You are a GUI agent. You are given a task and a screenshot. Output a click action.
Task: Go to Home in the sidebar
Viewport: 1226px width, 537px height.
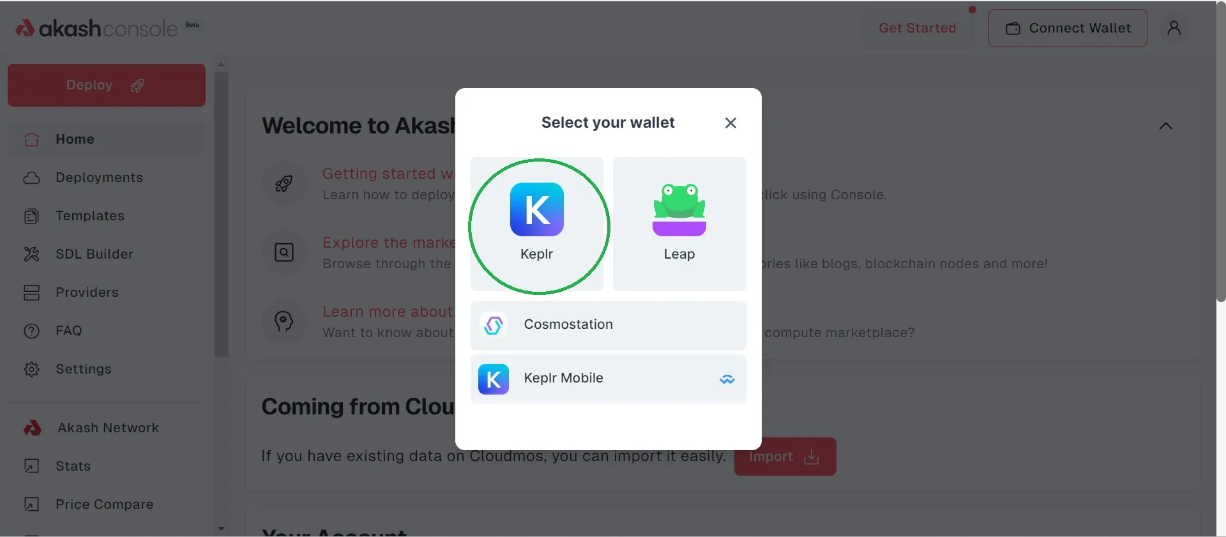pyautogui.click(x=75, y=139)
